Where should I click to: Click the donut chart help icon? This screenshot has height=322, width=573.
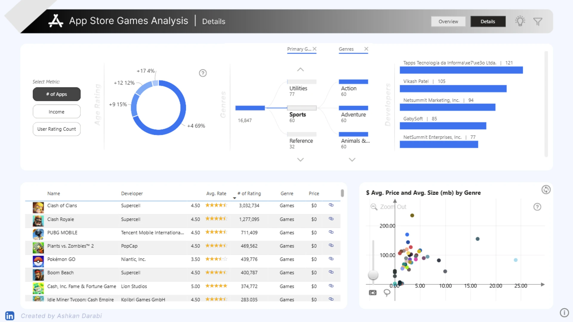tap(203, 73)
